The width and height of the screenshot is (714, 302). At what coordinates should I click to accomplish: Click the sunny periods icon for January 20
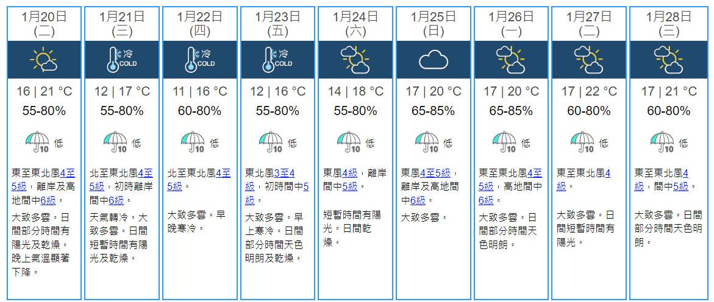44,60
